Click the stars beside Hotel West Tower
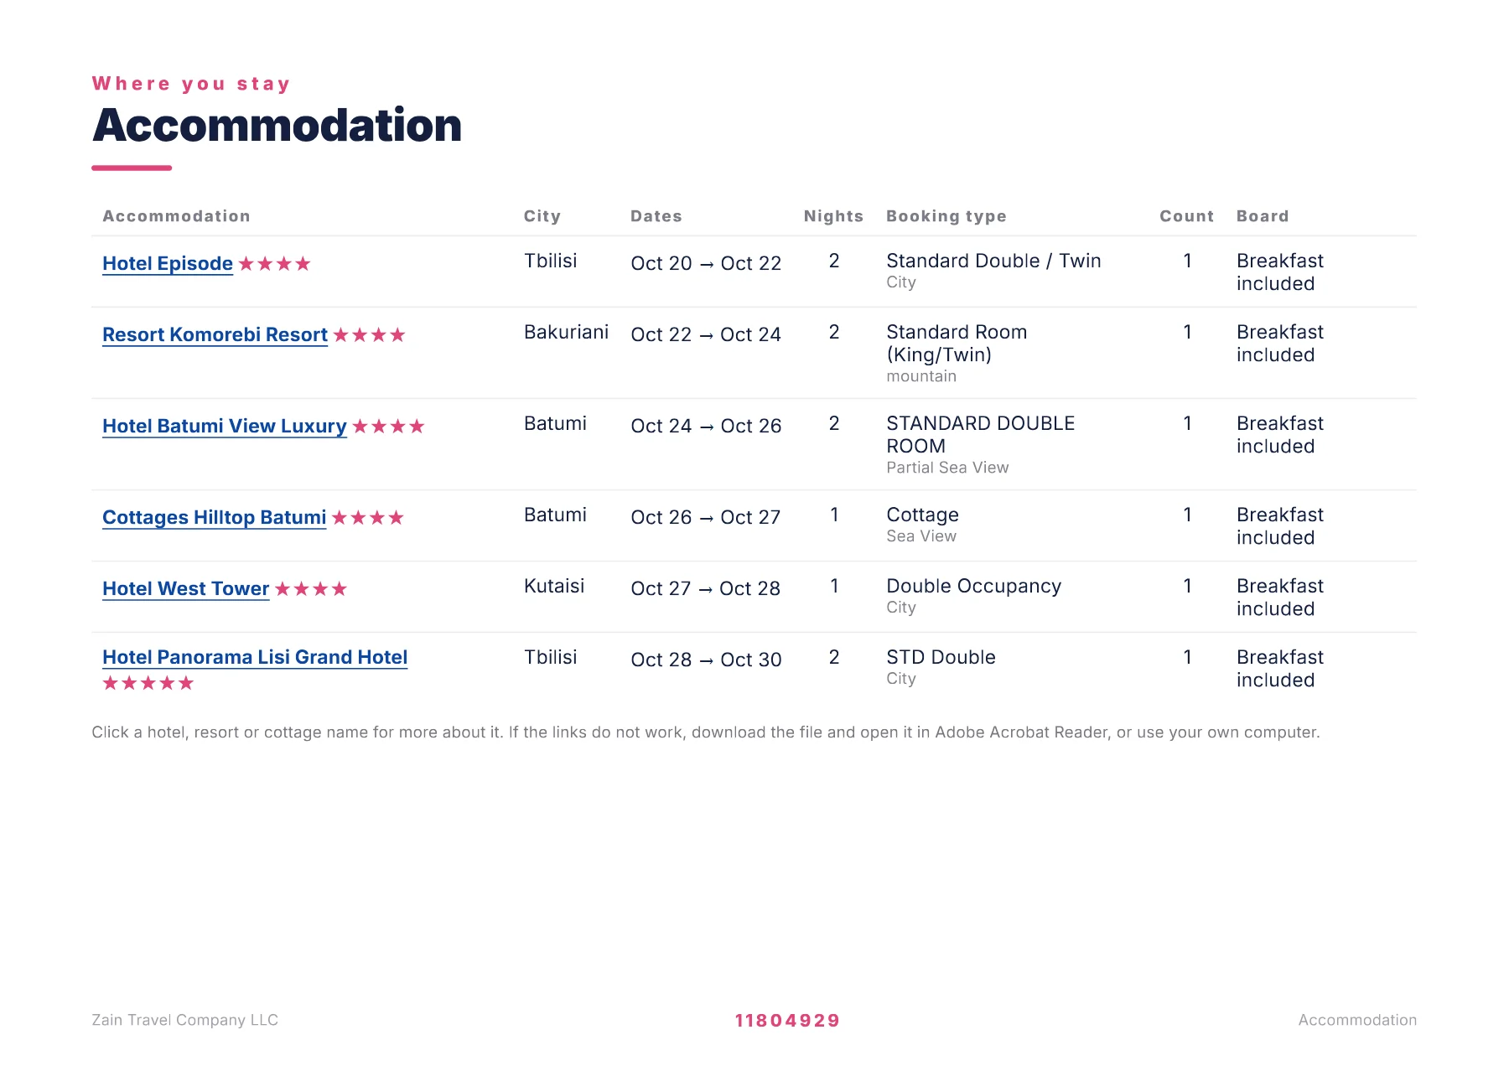Image resolution: width=1509 pixels, height=1066 pixels. click(311, 589)
